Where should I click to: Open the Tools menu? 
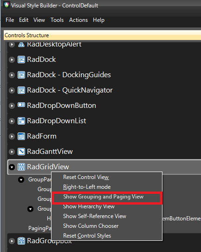57,20
